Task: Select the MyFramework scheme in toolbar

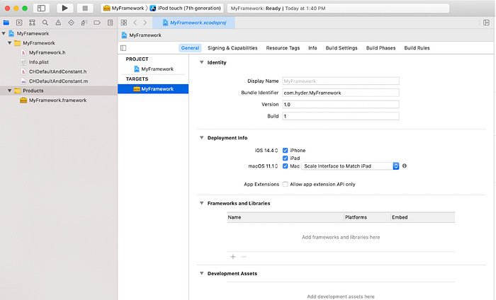Action: coord(124,8)
